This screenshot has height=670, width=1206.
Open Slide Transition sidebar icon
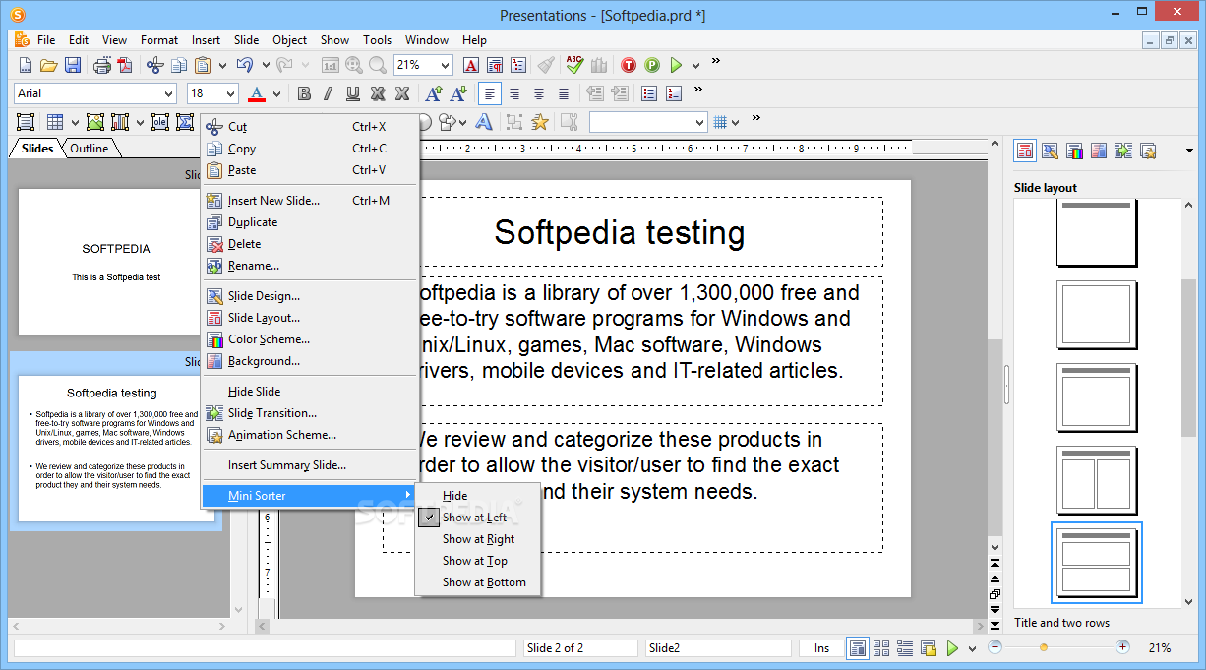tap(1123, 151)
